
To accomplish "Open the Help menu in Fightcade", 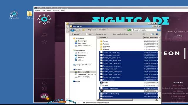I will tap(63, 10).
